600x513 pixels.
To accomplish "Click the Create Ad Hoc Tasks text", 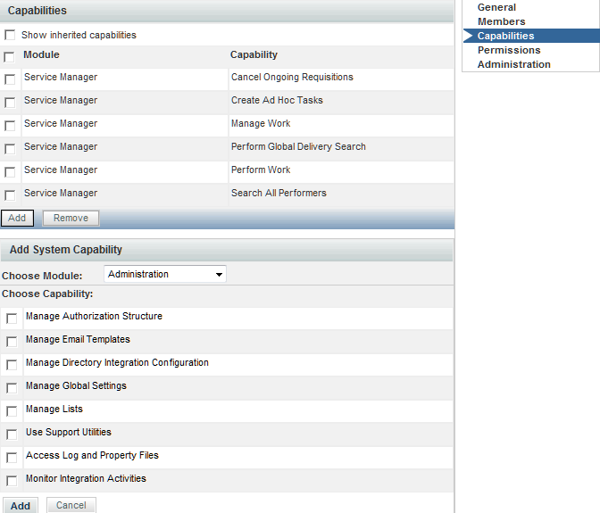I will (277, 100).
